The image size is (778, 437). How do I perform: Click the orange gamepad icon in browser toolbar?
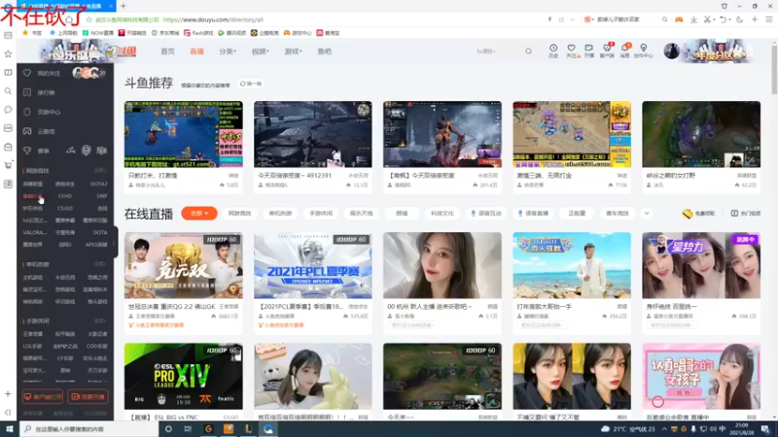(x=679, y=19)
